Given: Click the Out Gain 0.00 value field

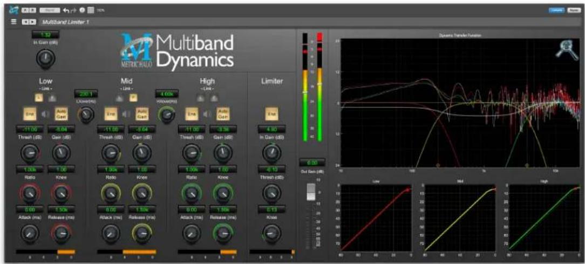Looking at the screenshot, I should coord(312,163).
